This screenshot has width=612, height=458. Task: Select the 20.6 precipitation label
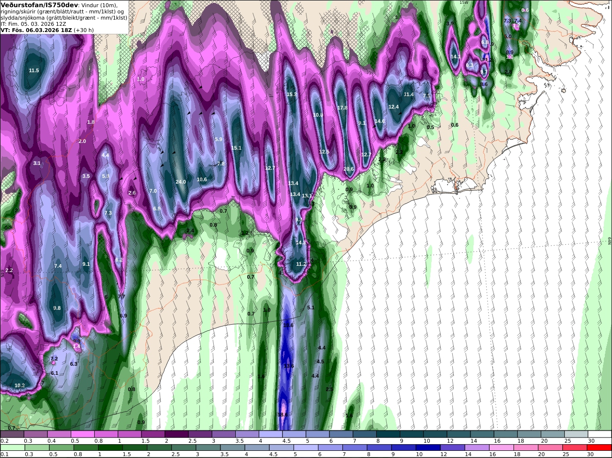tap(349, 169)
